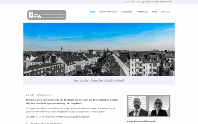Open the Osnabruecker-immobilien.de logo

[47, 15]
